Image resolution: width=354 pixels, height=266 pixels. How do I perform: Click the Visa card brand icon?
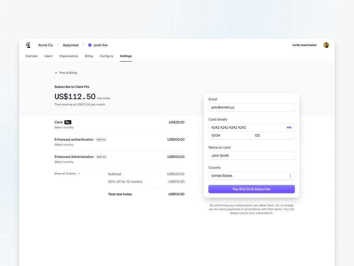(x=289, y=128)
